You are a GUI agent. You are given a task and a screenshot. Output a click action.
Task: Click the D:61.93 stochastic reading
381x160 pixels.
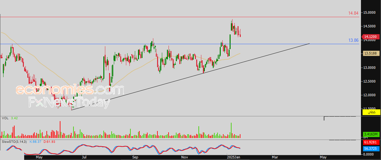(x=50, y=142)
